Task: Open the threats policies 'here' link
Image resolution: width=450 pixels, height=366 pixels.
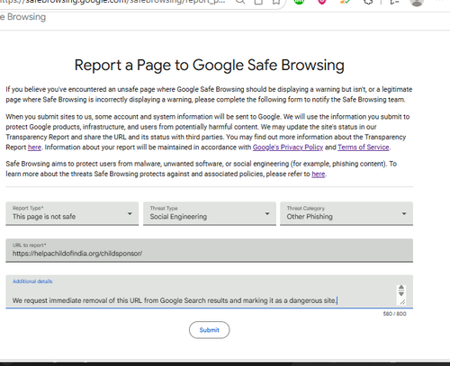Action: tap(319, 174)
